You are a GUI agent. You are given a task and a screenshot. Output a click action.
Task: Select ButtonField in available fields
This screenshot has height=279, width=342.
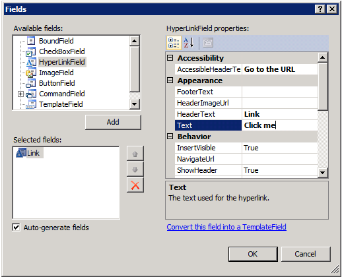[57, 83]
